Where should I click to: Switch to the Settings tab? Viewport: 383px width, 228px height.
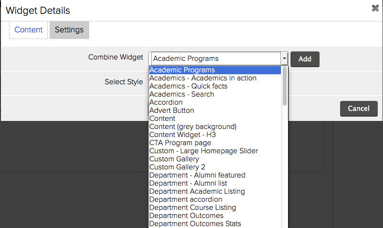69,30
